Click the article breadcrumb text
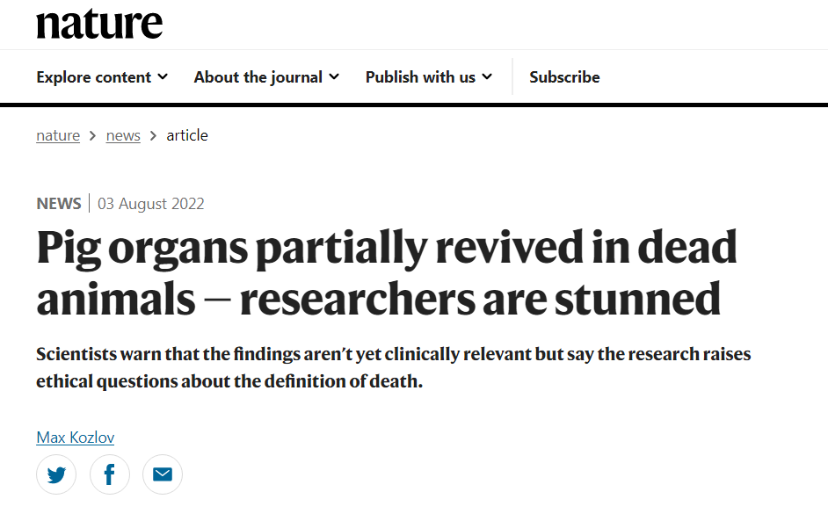Screen dimensions: 828x521 [187, 135]
